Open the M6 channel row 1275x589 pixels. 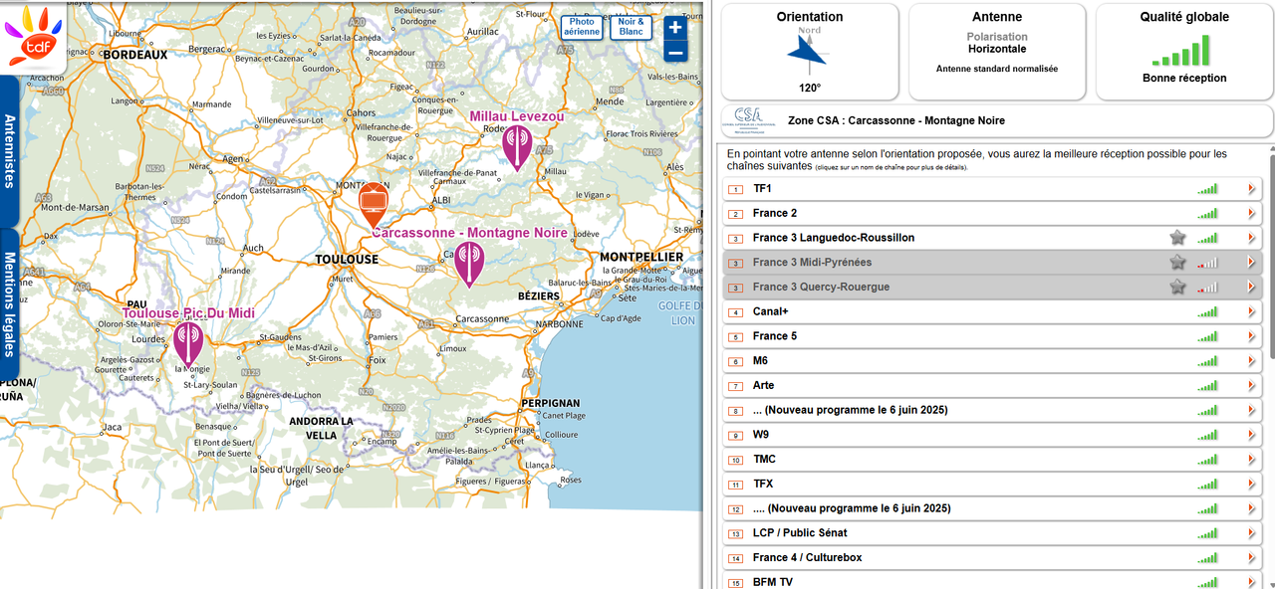[x=992, y=361]
